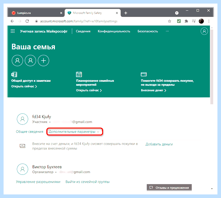This screenshot has height=198, width=221.
Task: Open family planning Открыть сейчас link
Action: (x=89, y=90)
